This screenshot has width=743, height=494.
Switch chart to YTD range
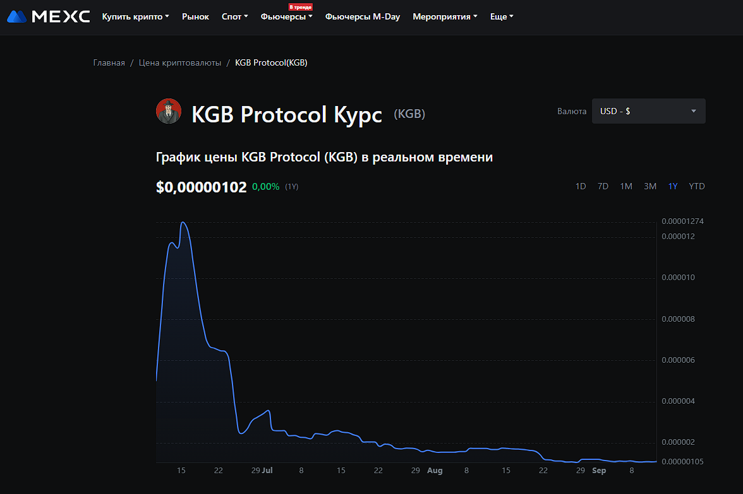point(697,186)
